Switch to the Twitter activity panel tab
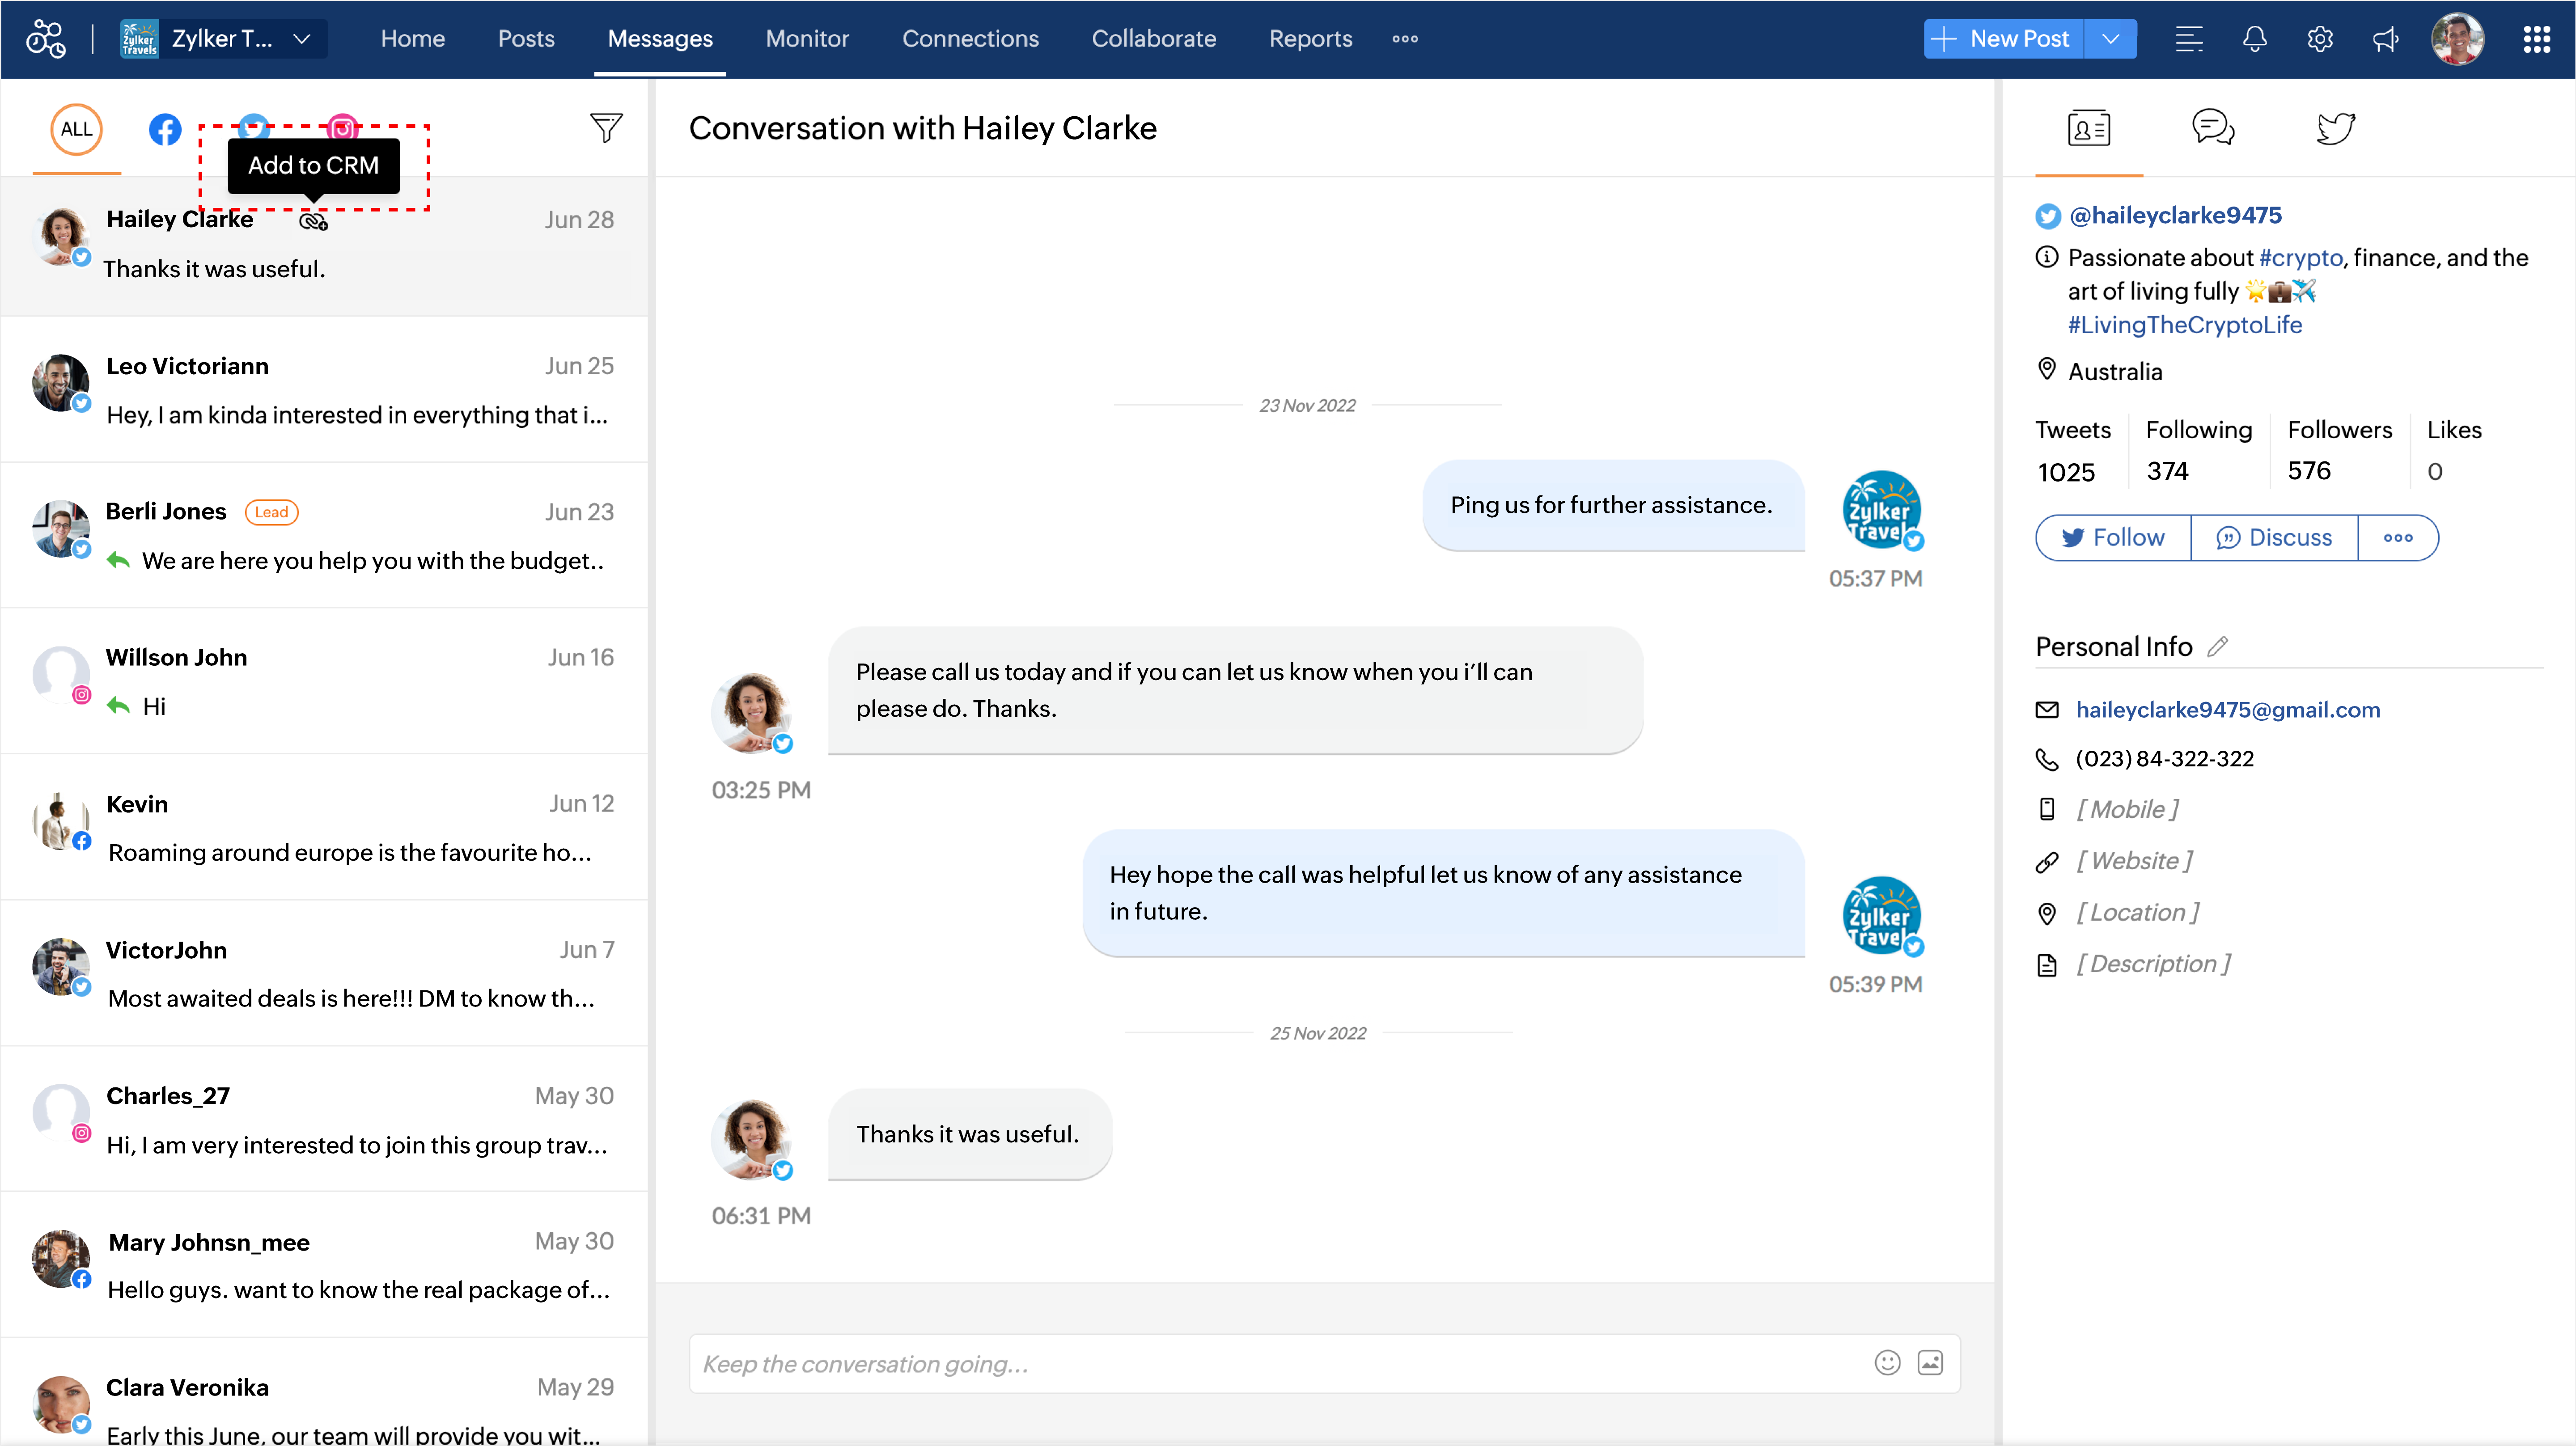The width and height of the screenshot is (2576, 1446). click(2335, 128)
